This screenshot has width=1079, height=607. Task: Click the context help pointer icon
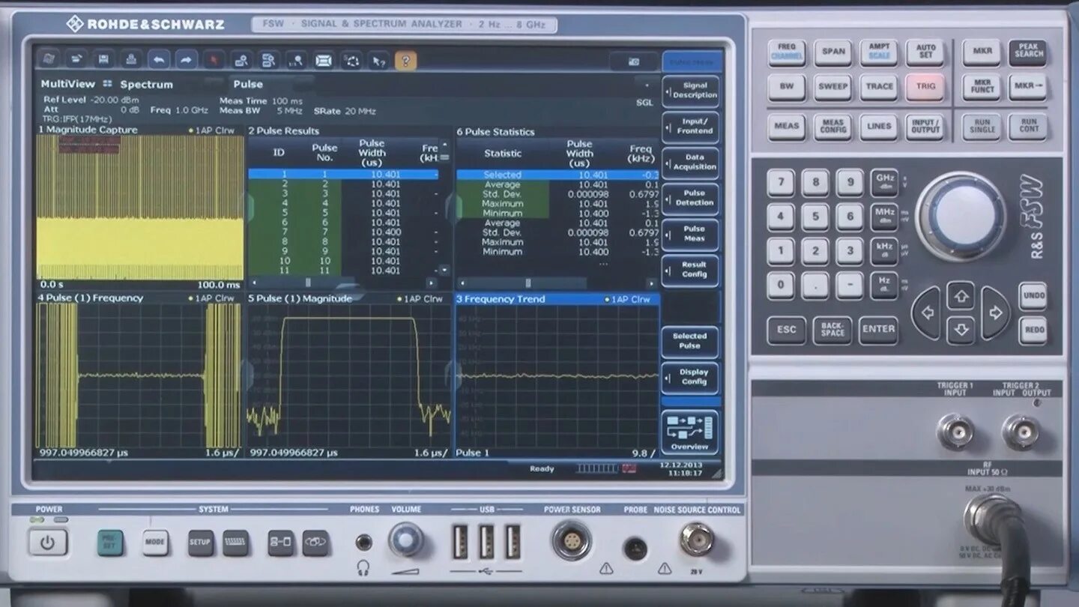378,59
